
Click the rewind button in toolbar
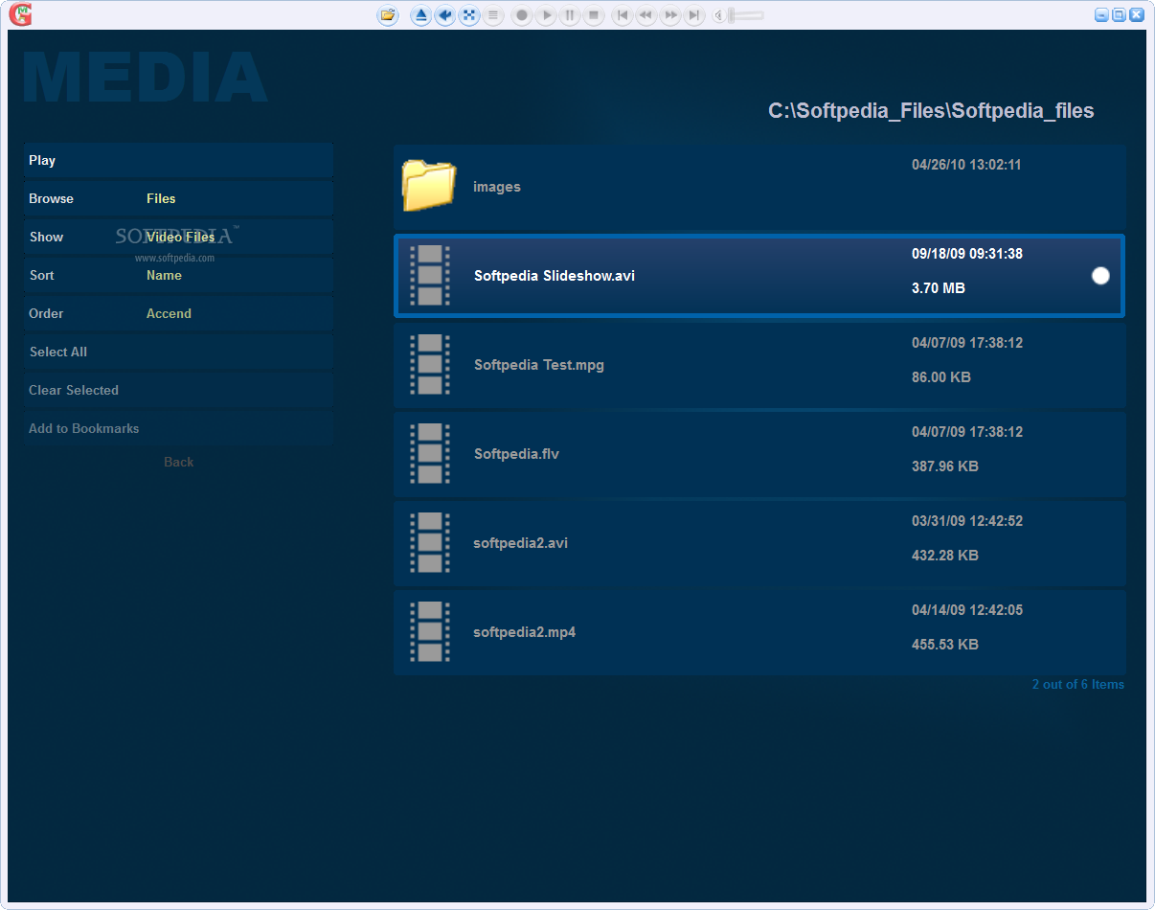point(646,15)
